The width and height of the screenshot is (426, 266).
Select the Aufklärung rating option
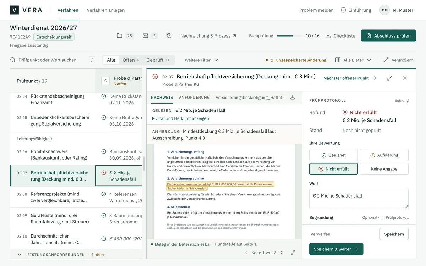coord(384,155)
